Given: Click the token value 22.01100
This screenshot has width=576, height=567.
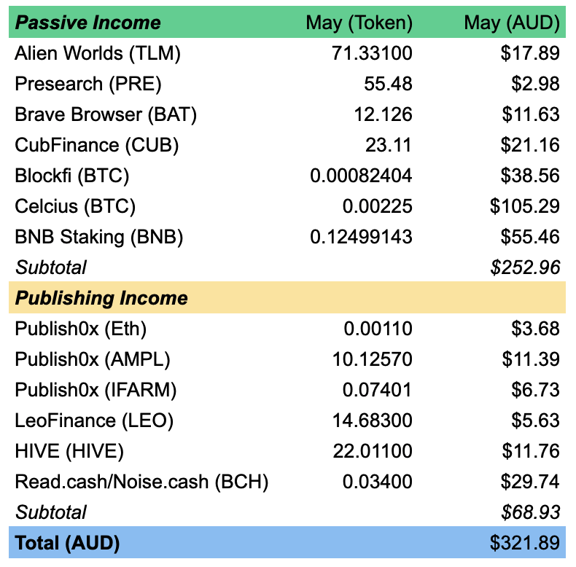Looking at the screenshot, I should pyautogui.click(x=373, y=451).
